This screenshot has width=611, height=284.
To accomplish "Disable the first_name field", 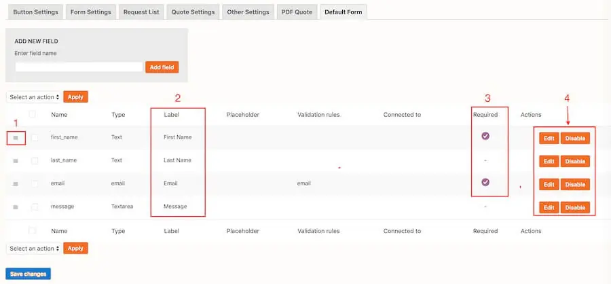I will (x=575, y=138).
